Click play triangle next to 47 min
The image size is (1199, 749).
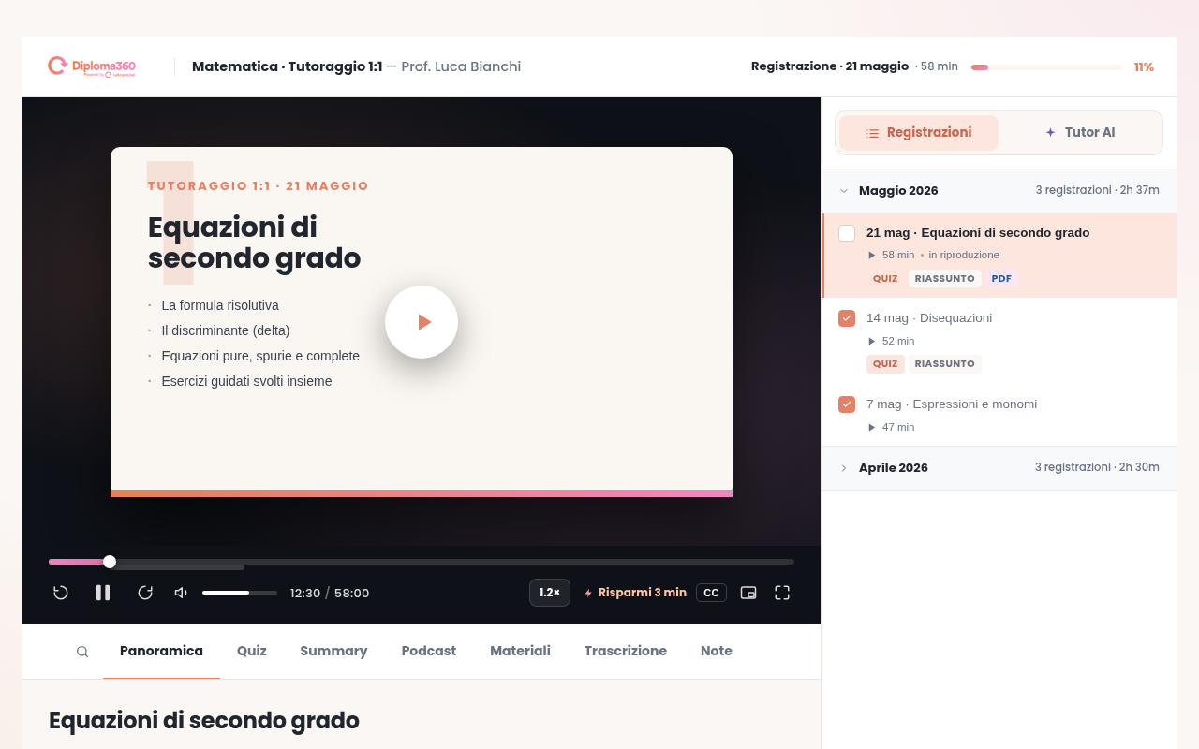click(872, 427)
